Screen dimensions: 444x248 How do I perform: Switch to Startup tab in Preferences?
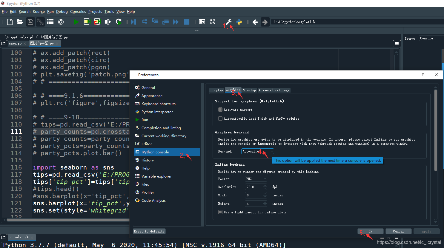pyautogui.click(x=249, y=90)
